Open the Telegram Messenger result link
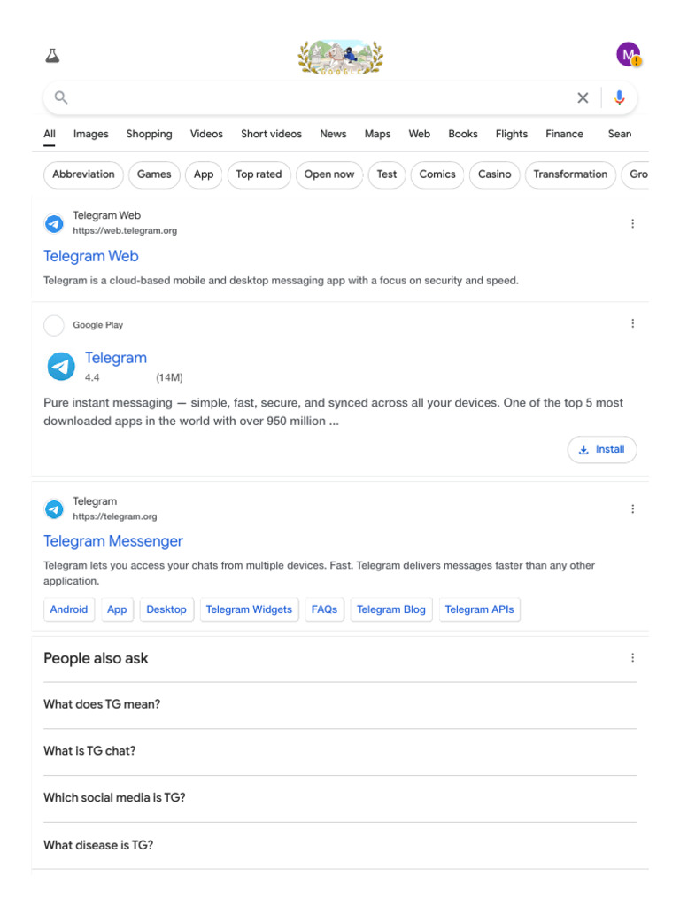680x907 pixels. coord(113,541)
